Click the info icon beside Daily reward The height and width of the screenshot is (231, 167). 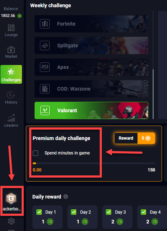click(x=66, y=196)
